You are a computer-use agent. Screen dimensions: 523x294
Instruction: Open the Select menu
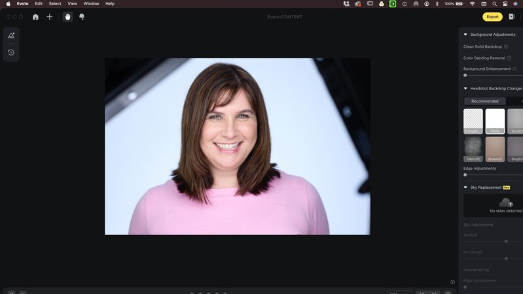point(55,4)
